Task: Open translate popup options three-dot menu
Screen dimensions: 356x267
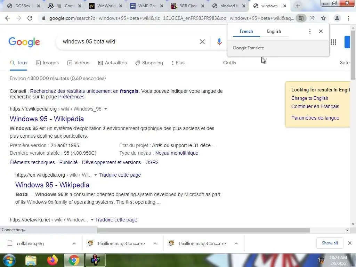Action: click(x=310, y=31)
